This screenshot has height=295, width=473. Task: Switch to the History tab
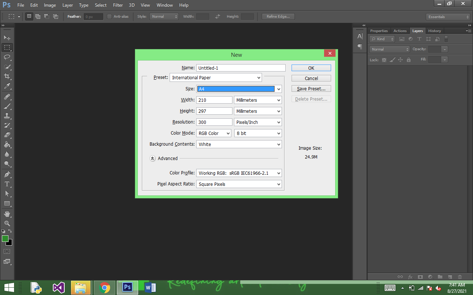pos(435,31)
